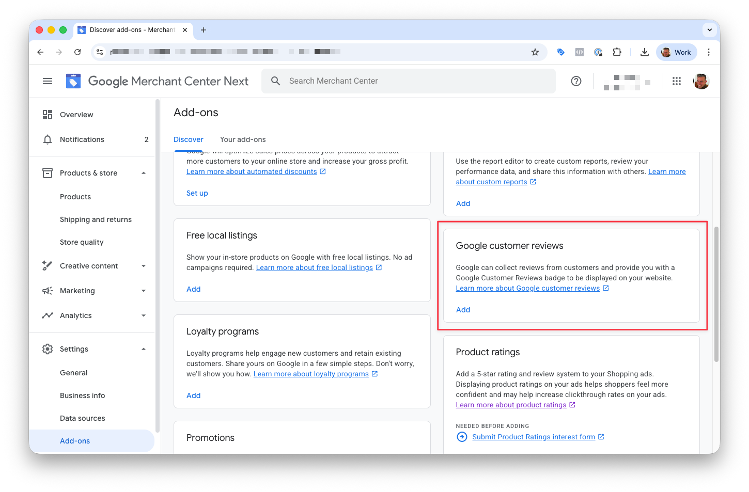Click the Marketing megaphone icon in sidebar
The height and width of the screenshot is (492, 749).
click(47, 291)
